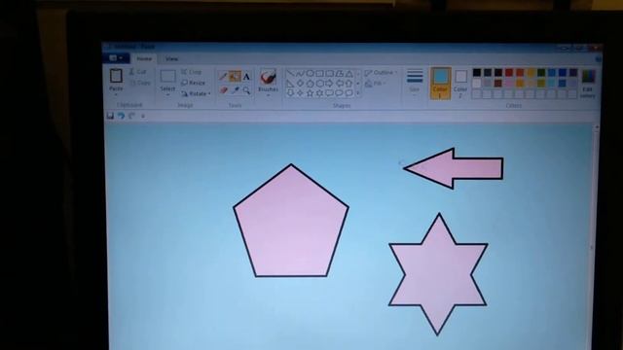Open the shape Fill dropdown
This screenshot has width=623, height=350.
[376, 84]
